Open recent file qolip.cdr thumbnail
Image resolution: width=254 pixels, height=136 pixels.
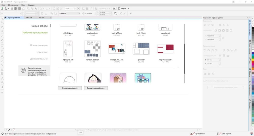click(x=141, y=49)
